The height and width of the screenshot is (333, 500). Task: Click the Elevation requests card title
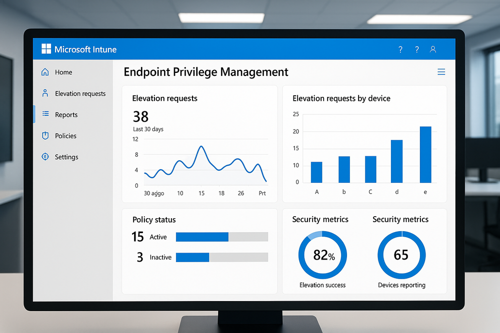pyautogui.click(x=164, y=98)
